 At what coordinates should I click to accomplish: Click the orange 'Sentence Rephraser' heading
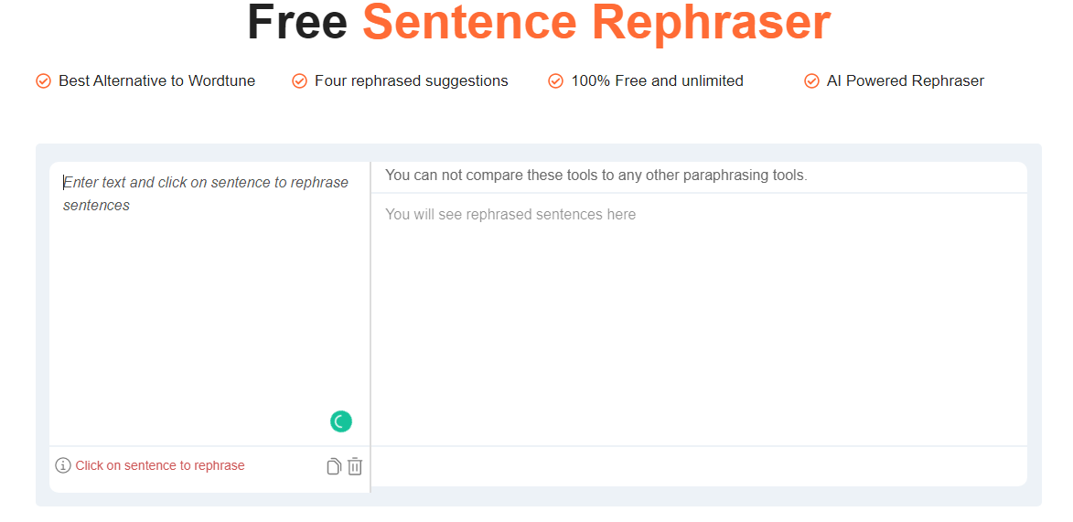click(596, 23)
